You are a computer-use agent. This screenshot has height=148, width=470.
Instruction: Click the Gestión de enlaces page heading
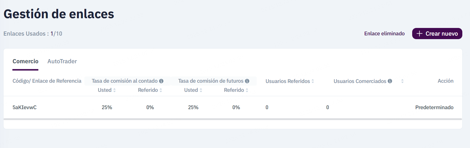click(x=59, y=14)
